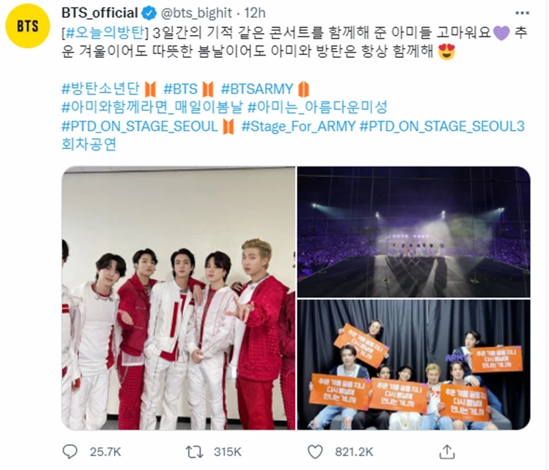Image resolution: width=549 pixels, height=470 pixels.
Task: Open the #아미와함께라면_매일이봄날 hashtag
Action: click(152, 107)
